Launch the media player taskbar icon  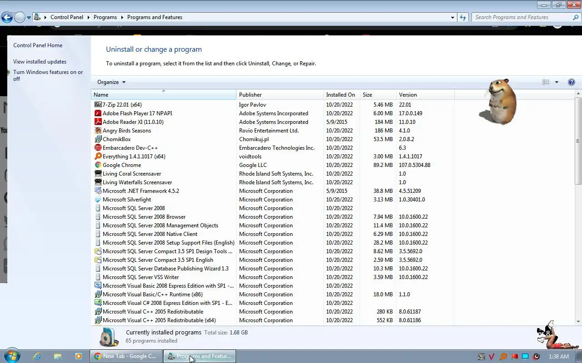pyautogui.click(x=78, y=356)
